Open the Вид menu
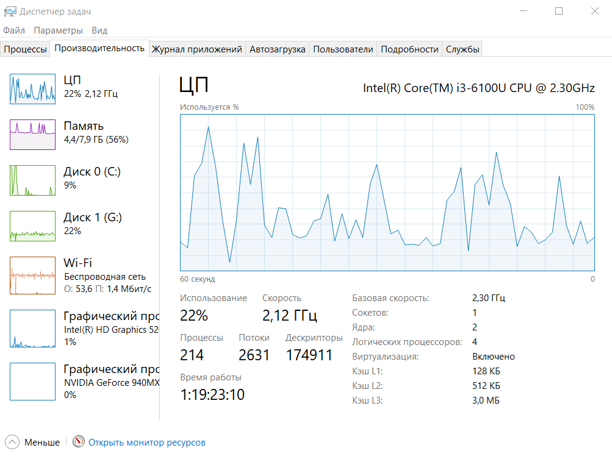 click(99, 30)
